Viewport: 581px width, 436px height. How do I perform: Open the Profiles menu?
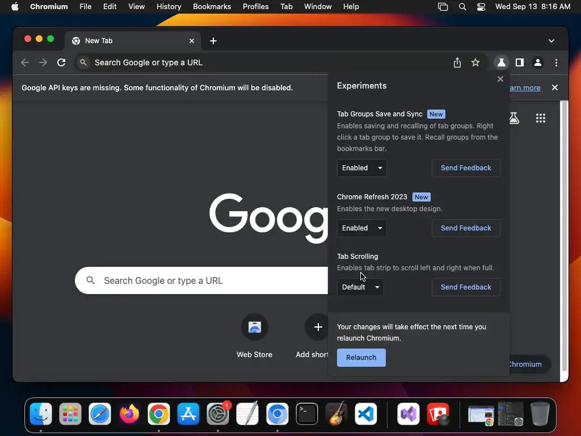(256, 7)
